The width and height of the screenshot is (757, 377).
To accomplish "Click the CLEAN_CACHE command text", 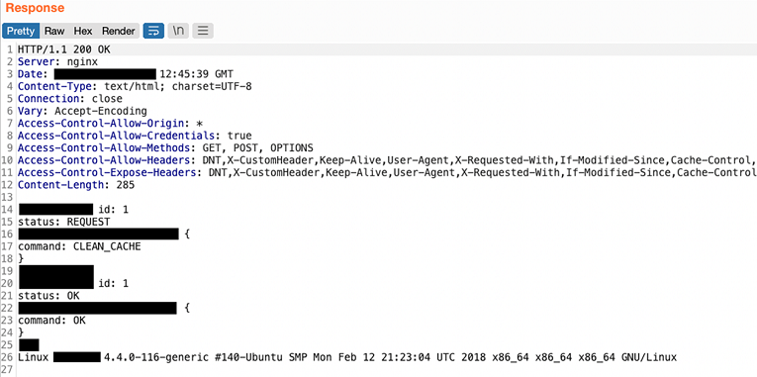I will [107, 246].
